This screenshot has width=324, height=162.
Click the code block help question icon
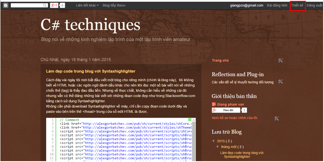(190, 120)
